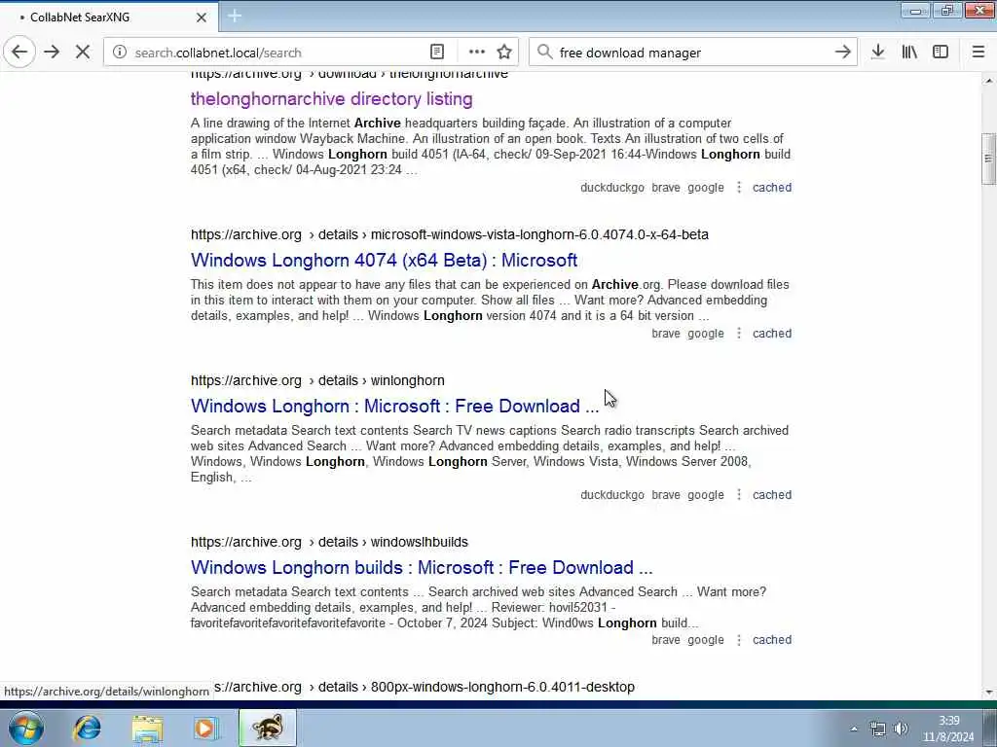Launch Internet Explorer from taskbar
Screen dimensions: 997x747
tap(87, 728)
